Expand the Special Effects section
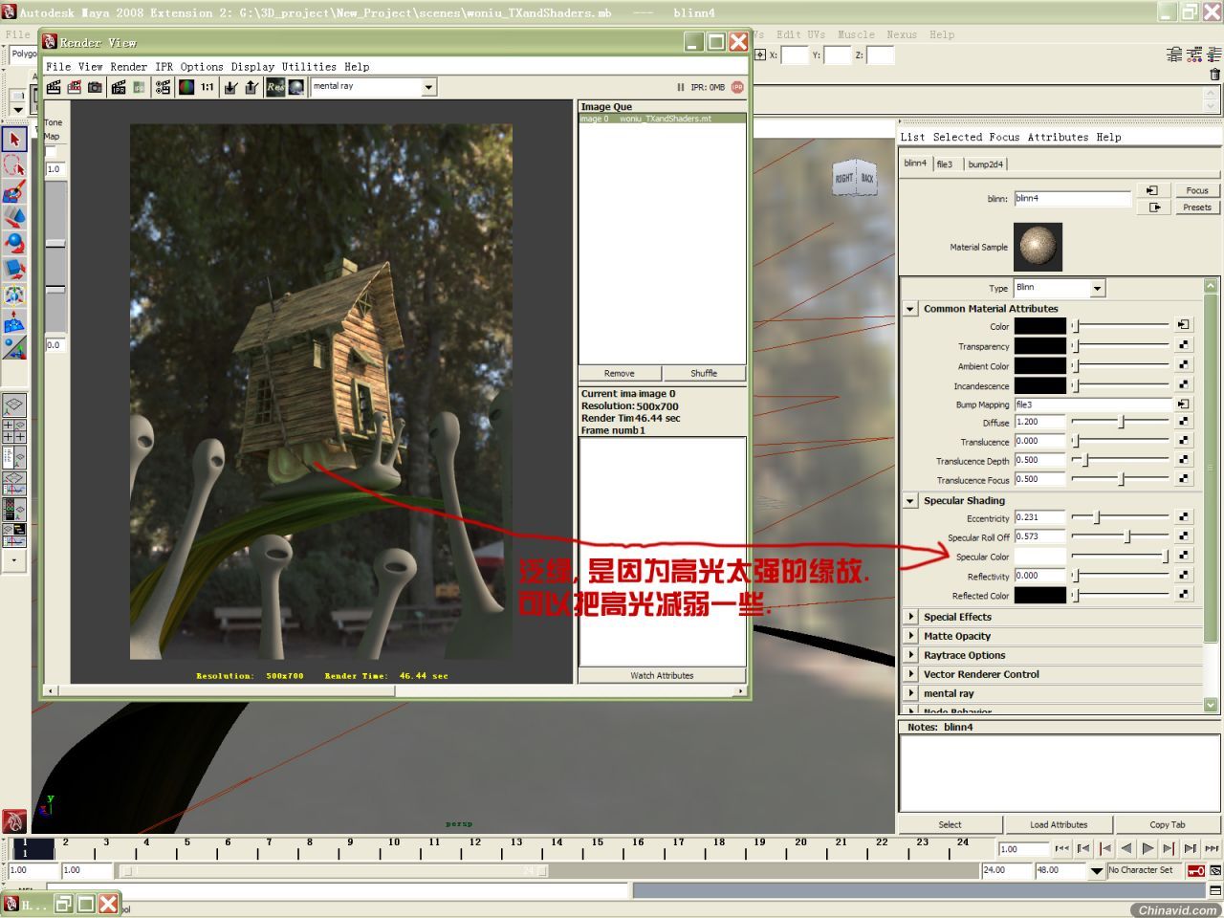 (x=910, y=617)
